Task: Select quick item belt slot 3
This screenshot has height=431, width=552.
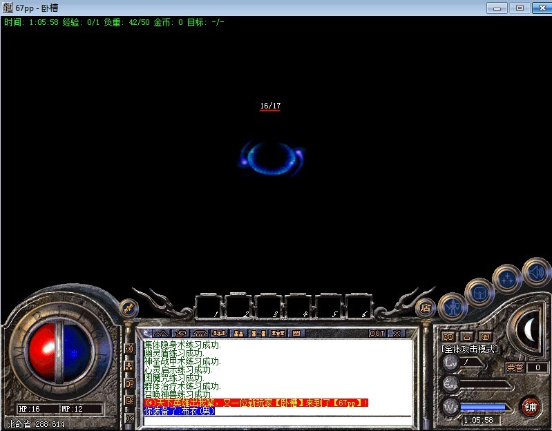Action: click(268, 307)
